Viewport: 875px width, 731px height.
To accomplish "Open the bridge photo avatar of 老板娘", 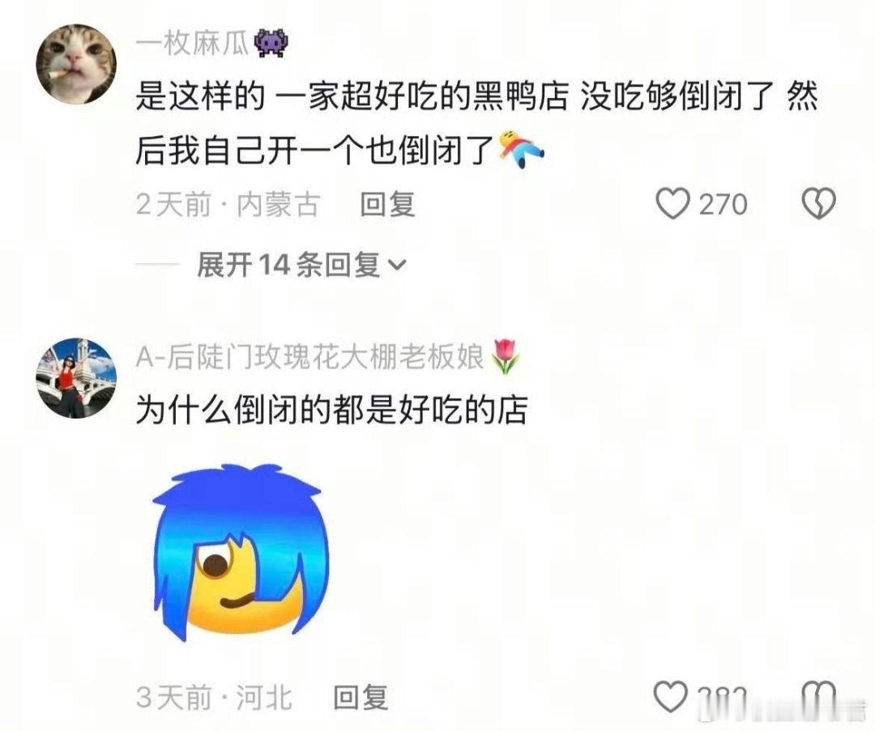I will pyautogui.click(x=76, y=378).
